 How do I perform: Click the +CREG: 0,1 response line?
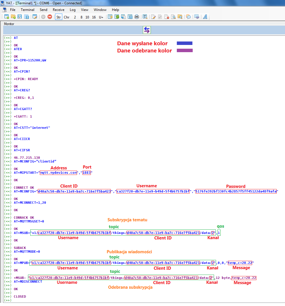coord(24,98)
